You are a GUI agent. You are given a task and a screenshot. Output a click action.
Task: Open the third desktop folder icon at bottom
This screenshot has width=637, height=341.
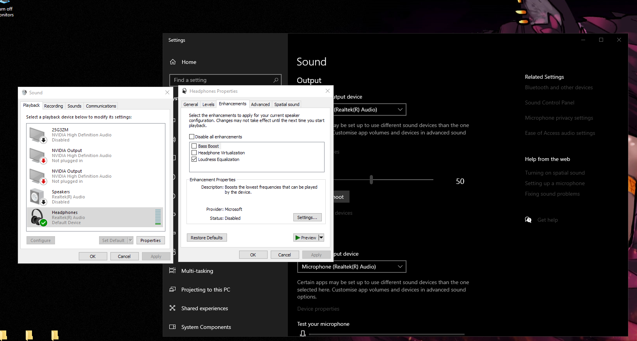coord(55,335)
